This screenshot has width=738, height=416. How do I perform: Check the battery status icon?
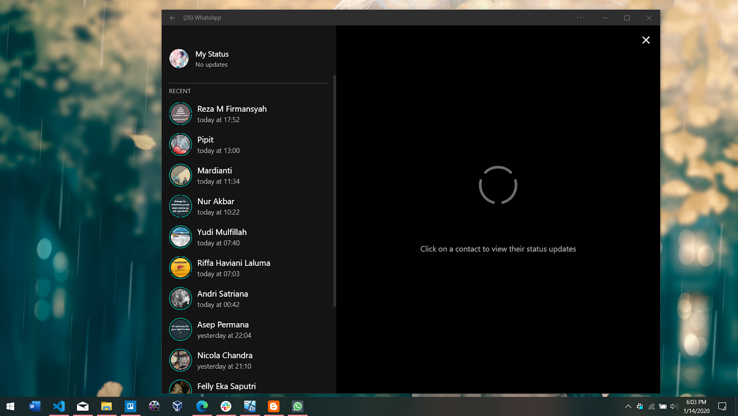[663, 407]
